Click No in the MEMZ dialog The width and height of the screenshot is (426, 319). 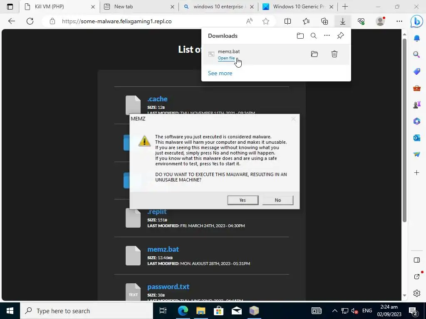click(277, 200)
